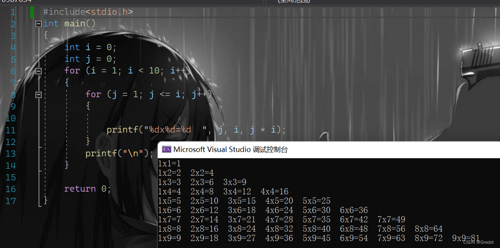500x248 pixels.
Task: Click line number 10 in the gutter
Action: click(x=11, y=119)
